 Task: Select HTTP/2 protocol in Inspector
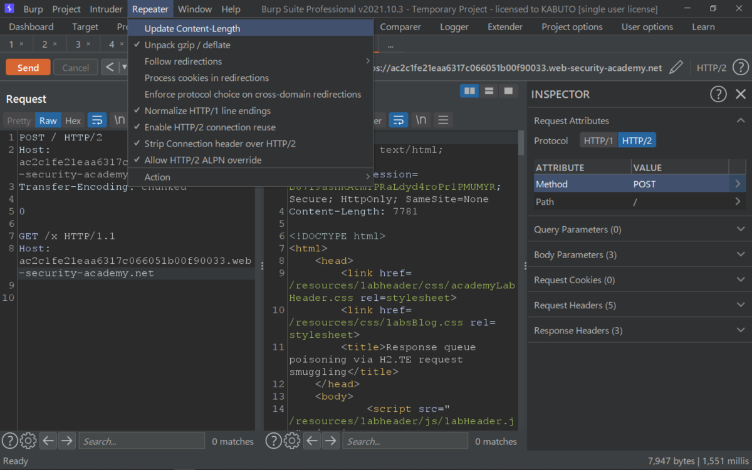pyautogui.click(x=637, y=141)
